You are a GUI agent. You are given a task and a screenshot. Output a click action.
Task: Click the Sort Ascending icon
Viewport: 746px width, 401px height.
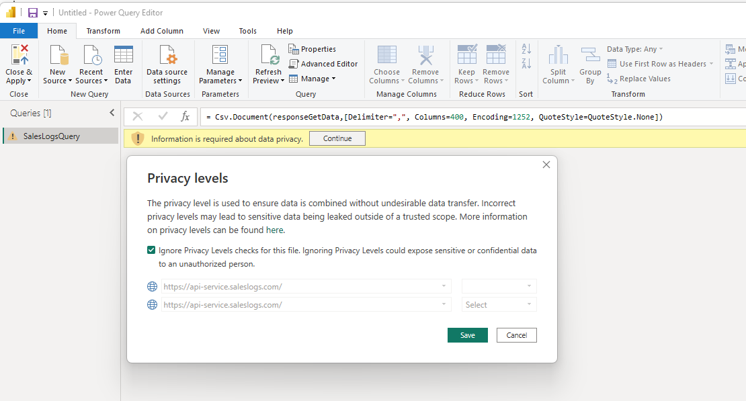[x=526, y=49]
